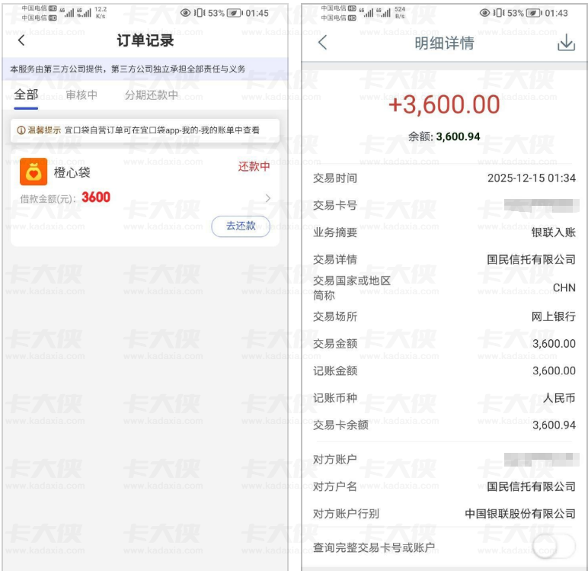Screen dimensions: 588x571
Task: Switch to the 分期还款中 tab
Action: [x=151, y=95]
